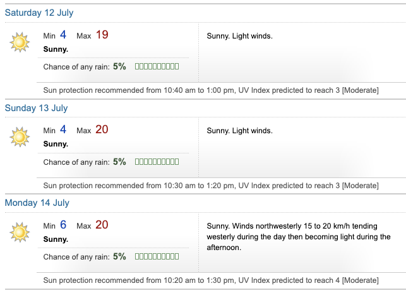Click the sun icon for Sunday 13 July
406x293 pixels.
tap(20, 137)
